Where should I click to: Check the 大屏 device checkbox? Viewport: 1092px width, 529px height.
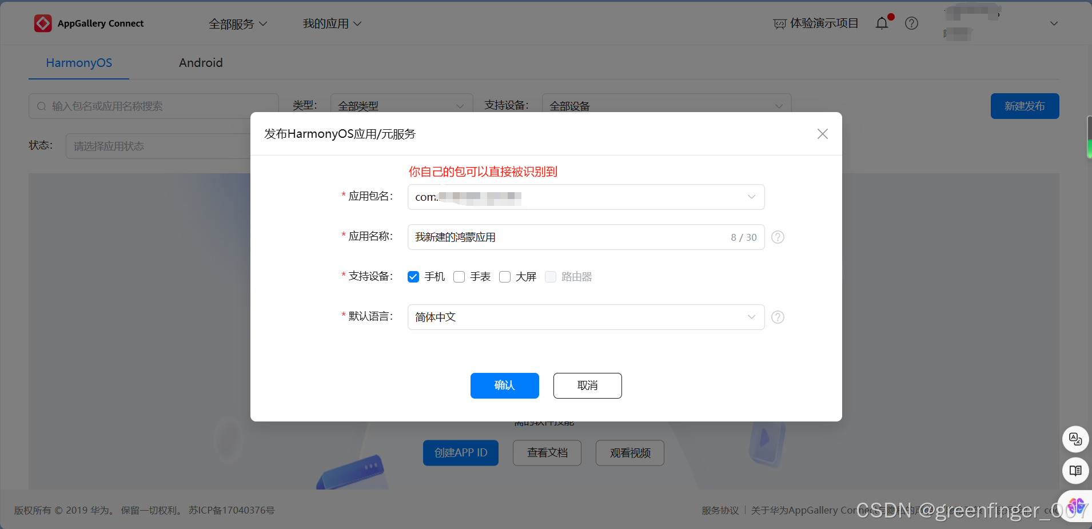[x=505, y=277]
